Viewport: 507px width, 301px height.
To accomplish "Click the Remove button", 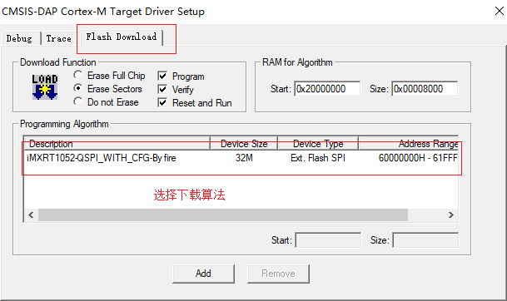I will tap(278, 274).
